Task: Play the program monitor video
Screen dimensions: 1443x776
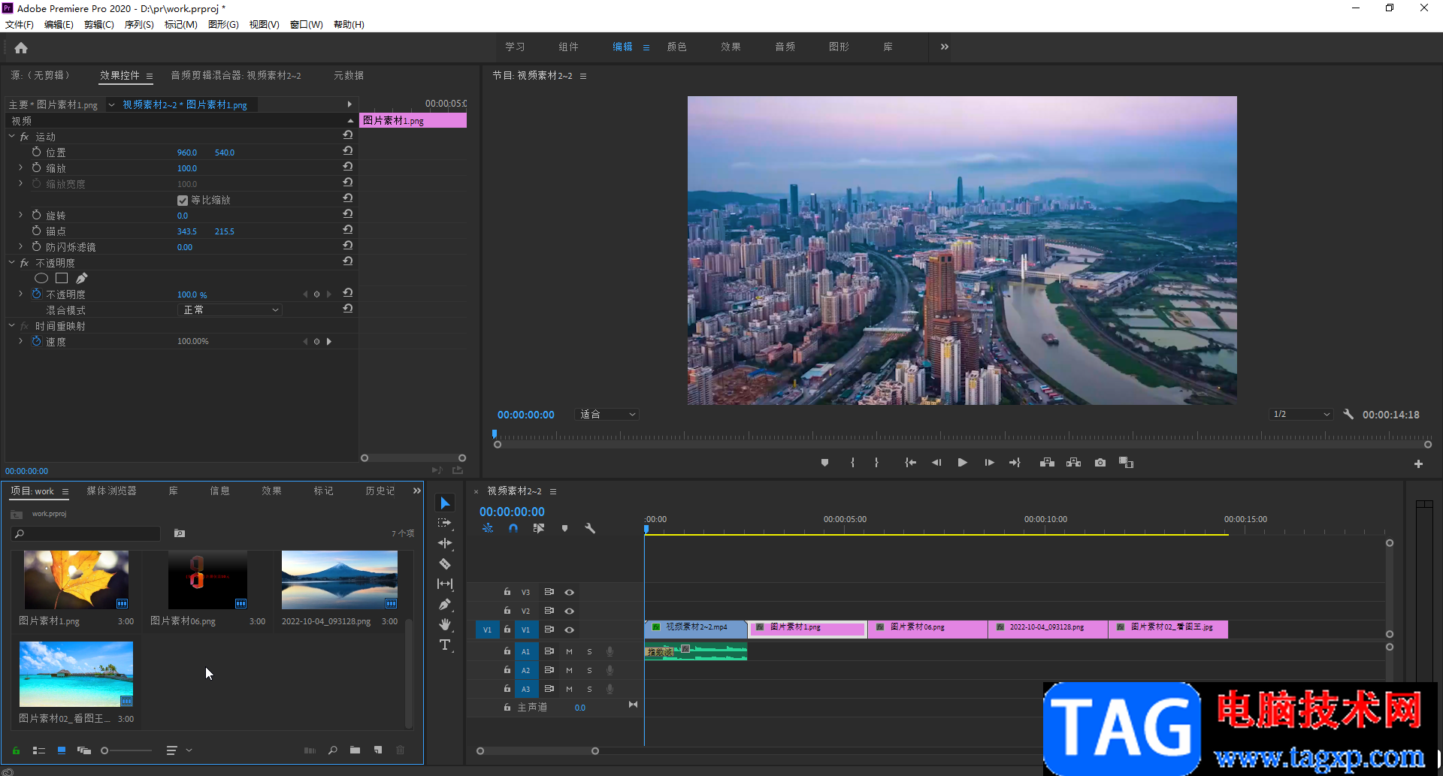Action: pyautogui.click(x=962, y=463)
